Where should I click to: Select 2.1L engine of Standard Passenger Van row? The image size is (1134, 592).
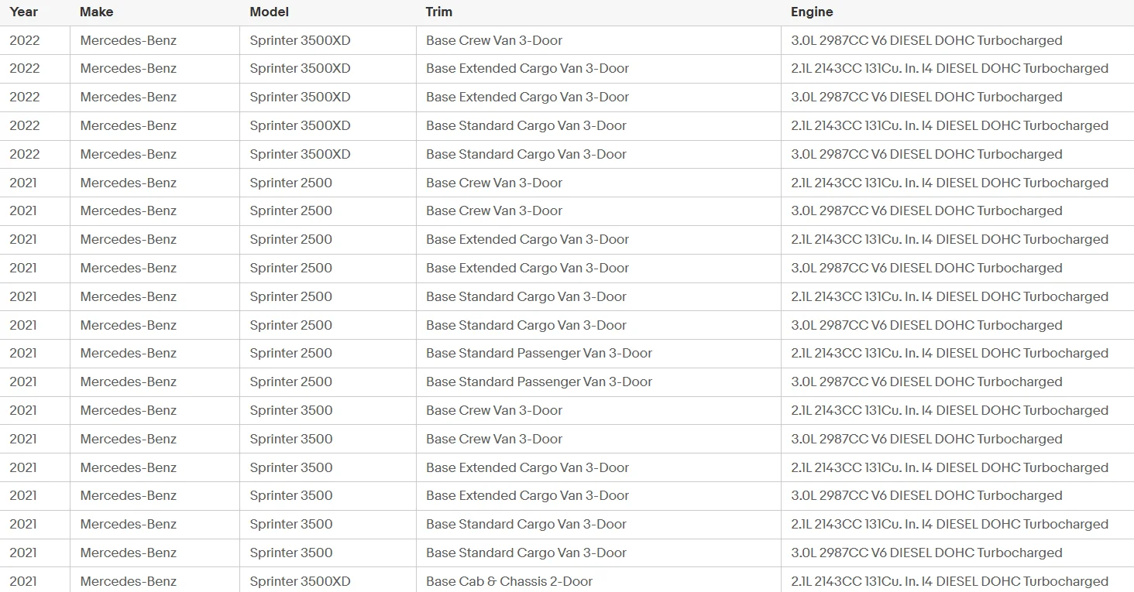point(950,353)
